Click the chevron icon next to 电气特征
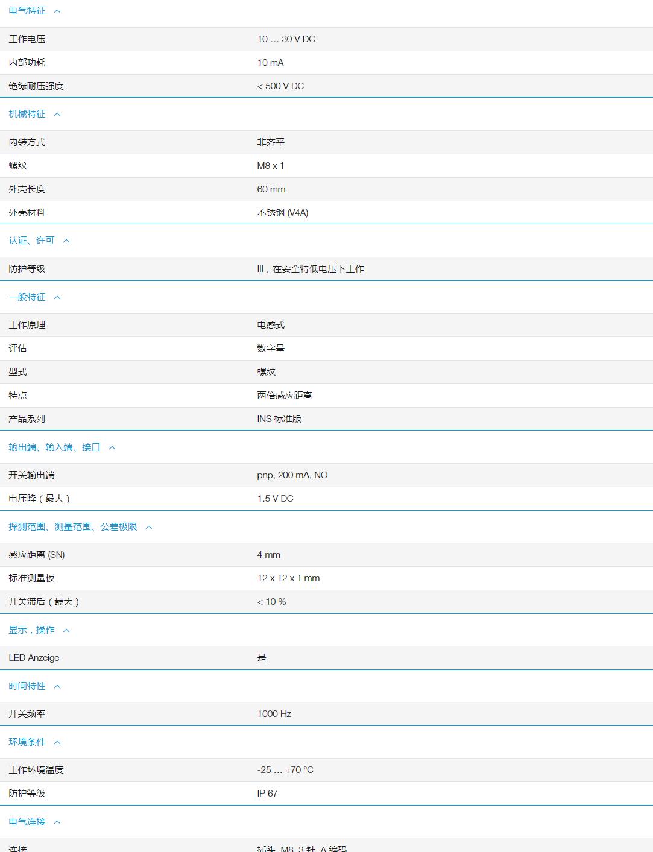 tap(57, 10)
